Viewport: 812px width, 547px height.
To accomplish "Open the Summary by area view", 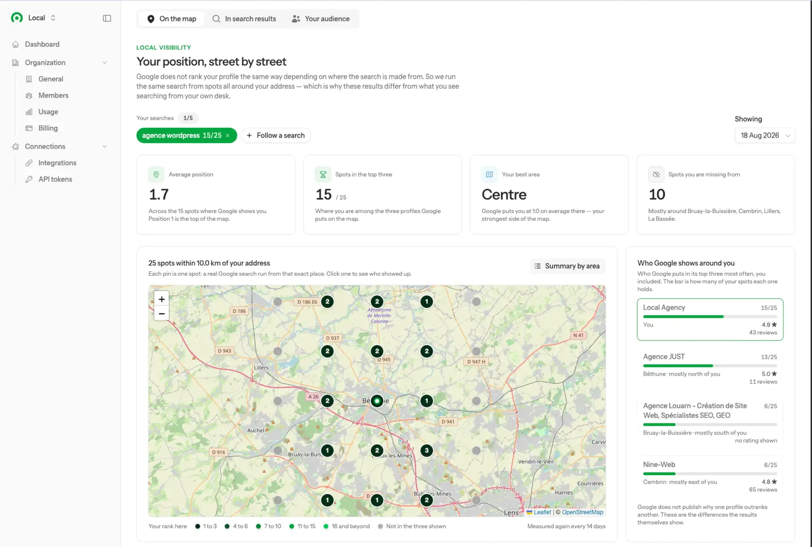I will click(568, 266).
